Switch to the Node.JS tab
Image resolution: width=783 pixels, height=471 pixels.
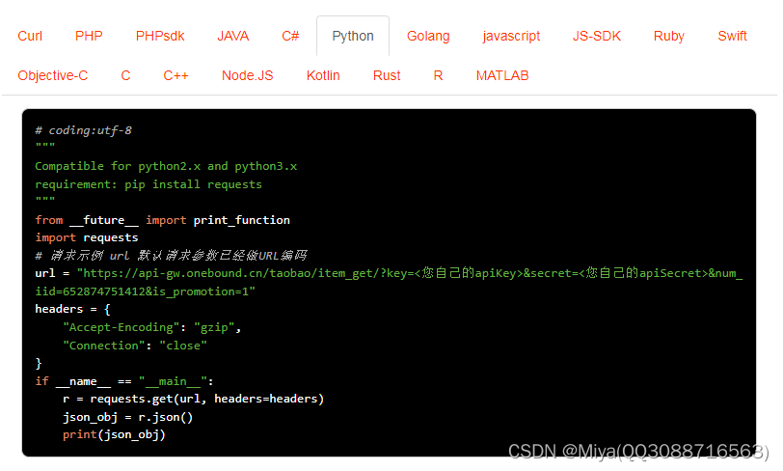coord(248,75)
